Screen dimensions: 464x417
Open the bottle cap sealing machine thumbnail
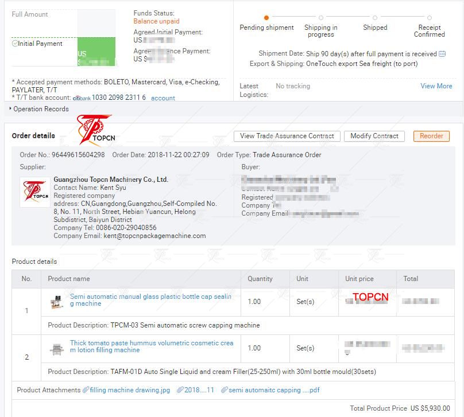tap(57, 302)
